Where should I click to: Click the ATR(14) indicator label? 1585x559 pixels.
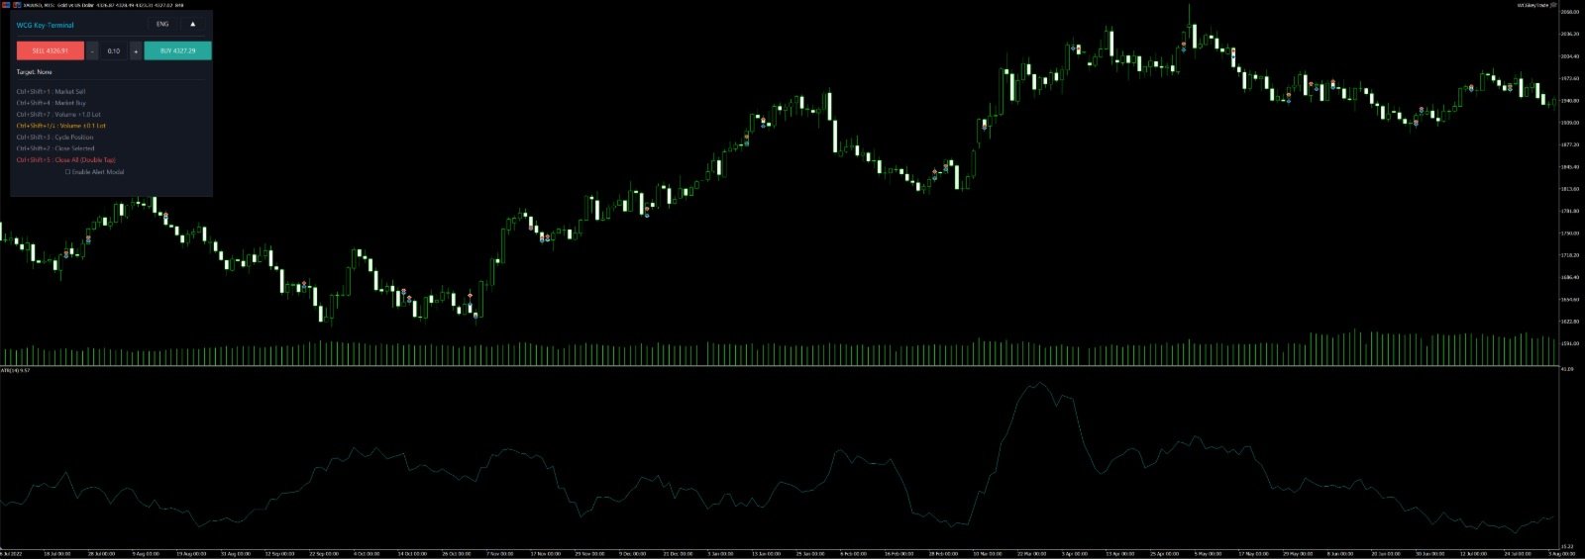click(15, 370)
